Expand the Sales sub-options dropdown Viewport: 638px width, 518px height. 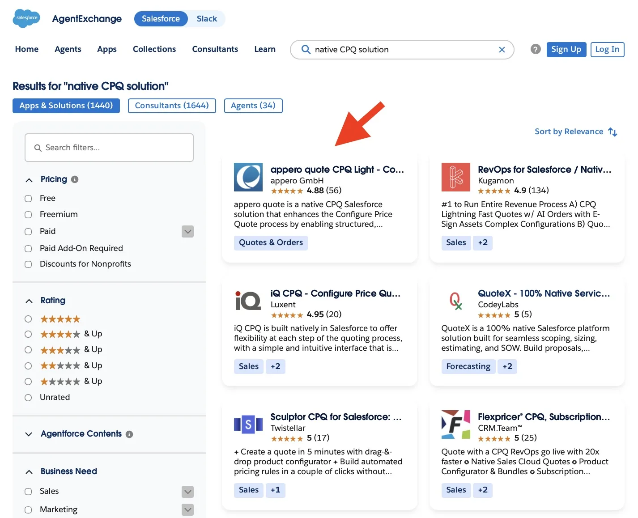coord(188,492)
